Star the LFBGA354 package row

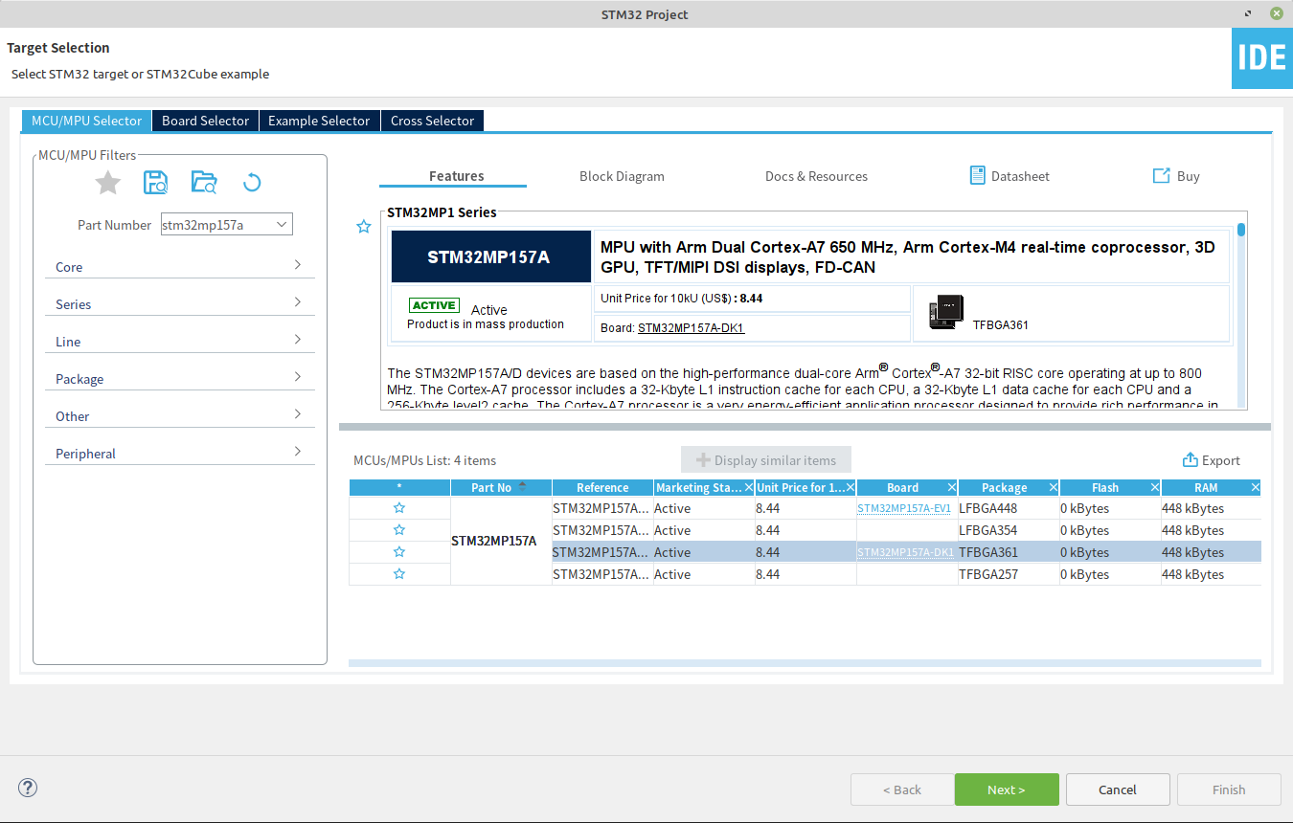[399, 530]
